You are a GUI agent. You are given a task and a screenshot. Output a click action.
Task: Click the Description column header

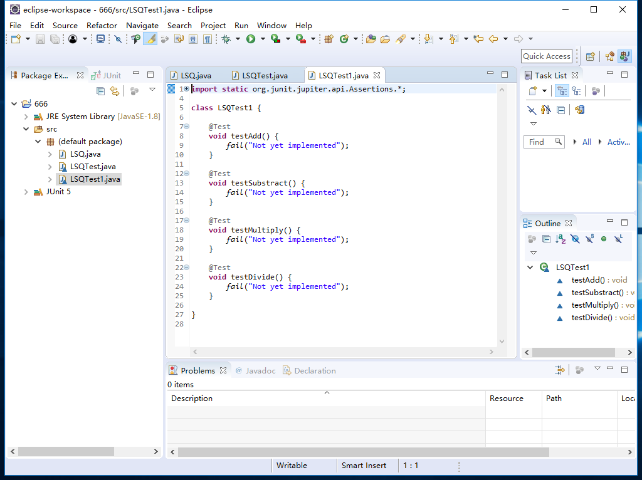326,399
